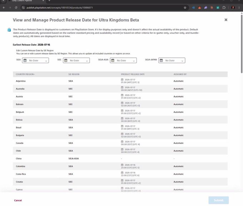The image size is (243, 206).
Task: Click the Earliest Release Date 2026-07-16 text
Action: pyautogui.click(x=31, y=45)
